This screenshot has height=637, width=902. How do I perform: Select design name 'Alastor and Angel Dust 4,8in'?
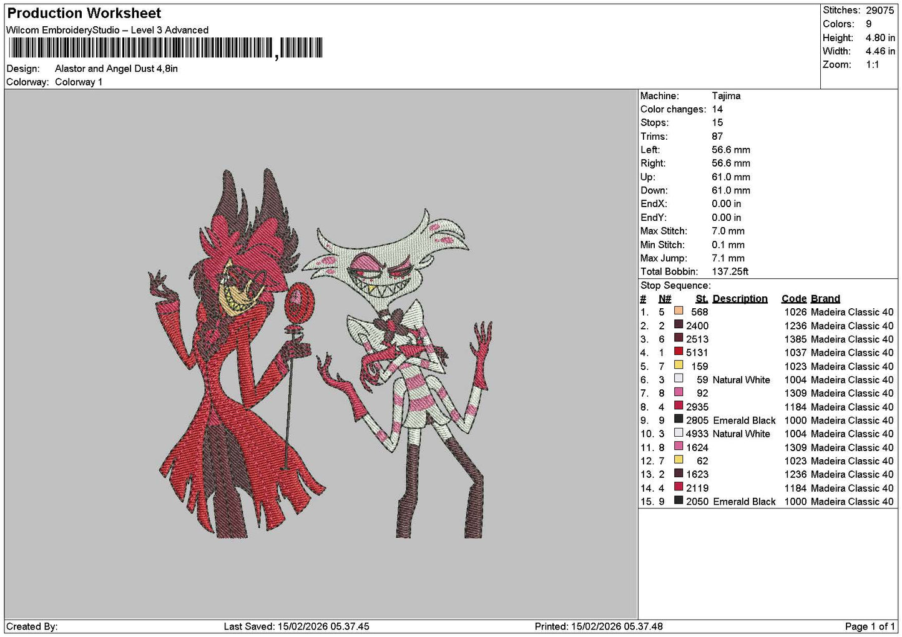pyautogui.click(x=116, y=69)
